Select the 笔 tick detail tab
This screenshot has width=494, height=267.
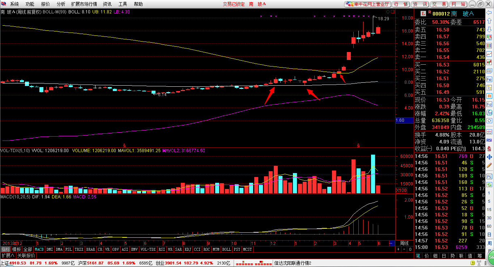pos(418,256)
